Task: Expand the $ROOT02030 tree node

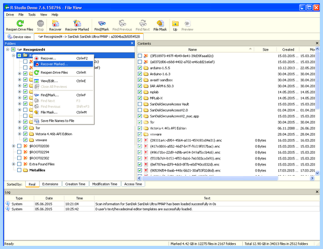Action: [13, 146]
